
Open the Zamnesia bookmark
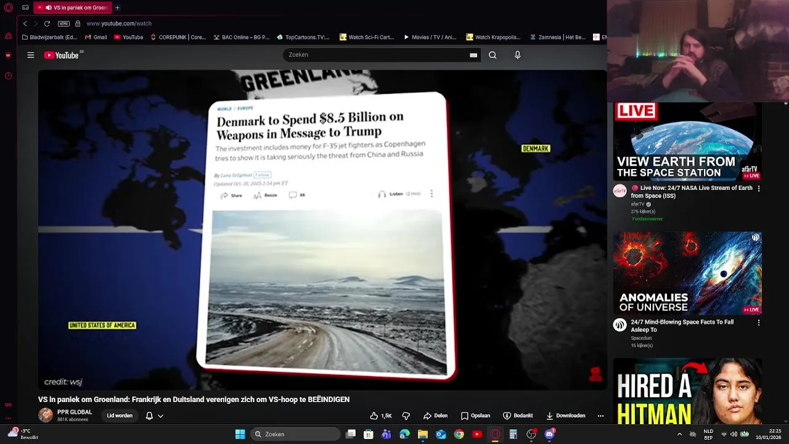tap(558, 37)
